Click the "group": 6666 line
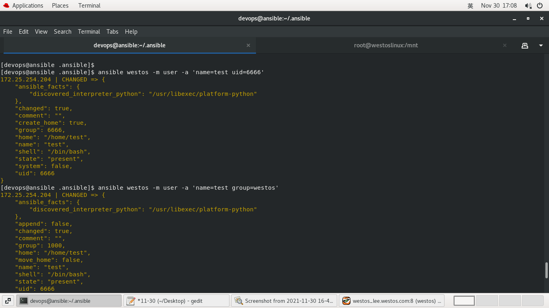The height and width of the screenshot is (308, 549). [40, 130]
